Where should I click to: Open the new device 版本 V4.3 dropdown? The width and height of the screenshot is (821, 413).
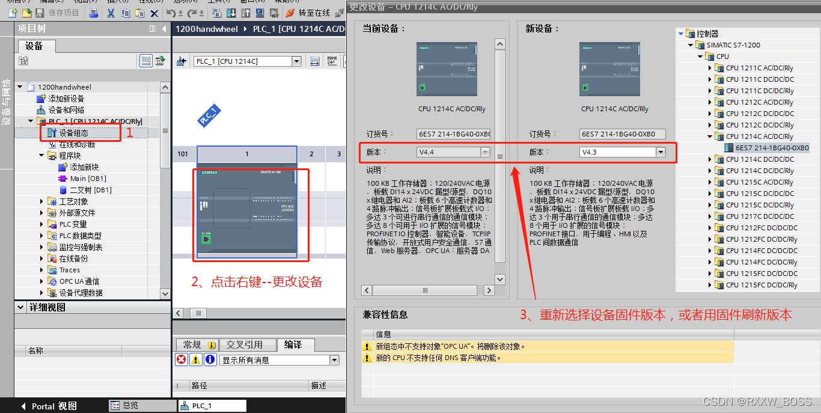tap(661, 152)
